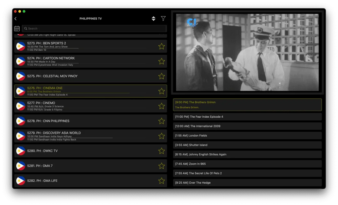Click the flag icon of CARTOON NETWORK
Viewport: 338px width, 205px height.
pyautogui.click(x=21, y=61)
